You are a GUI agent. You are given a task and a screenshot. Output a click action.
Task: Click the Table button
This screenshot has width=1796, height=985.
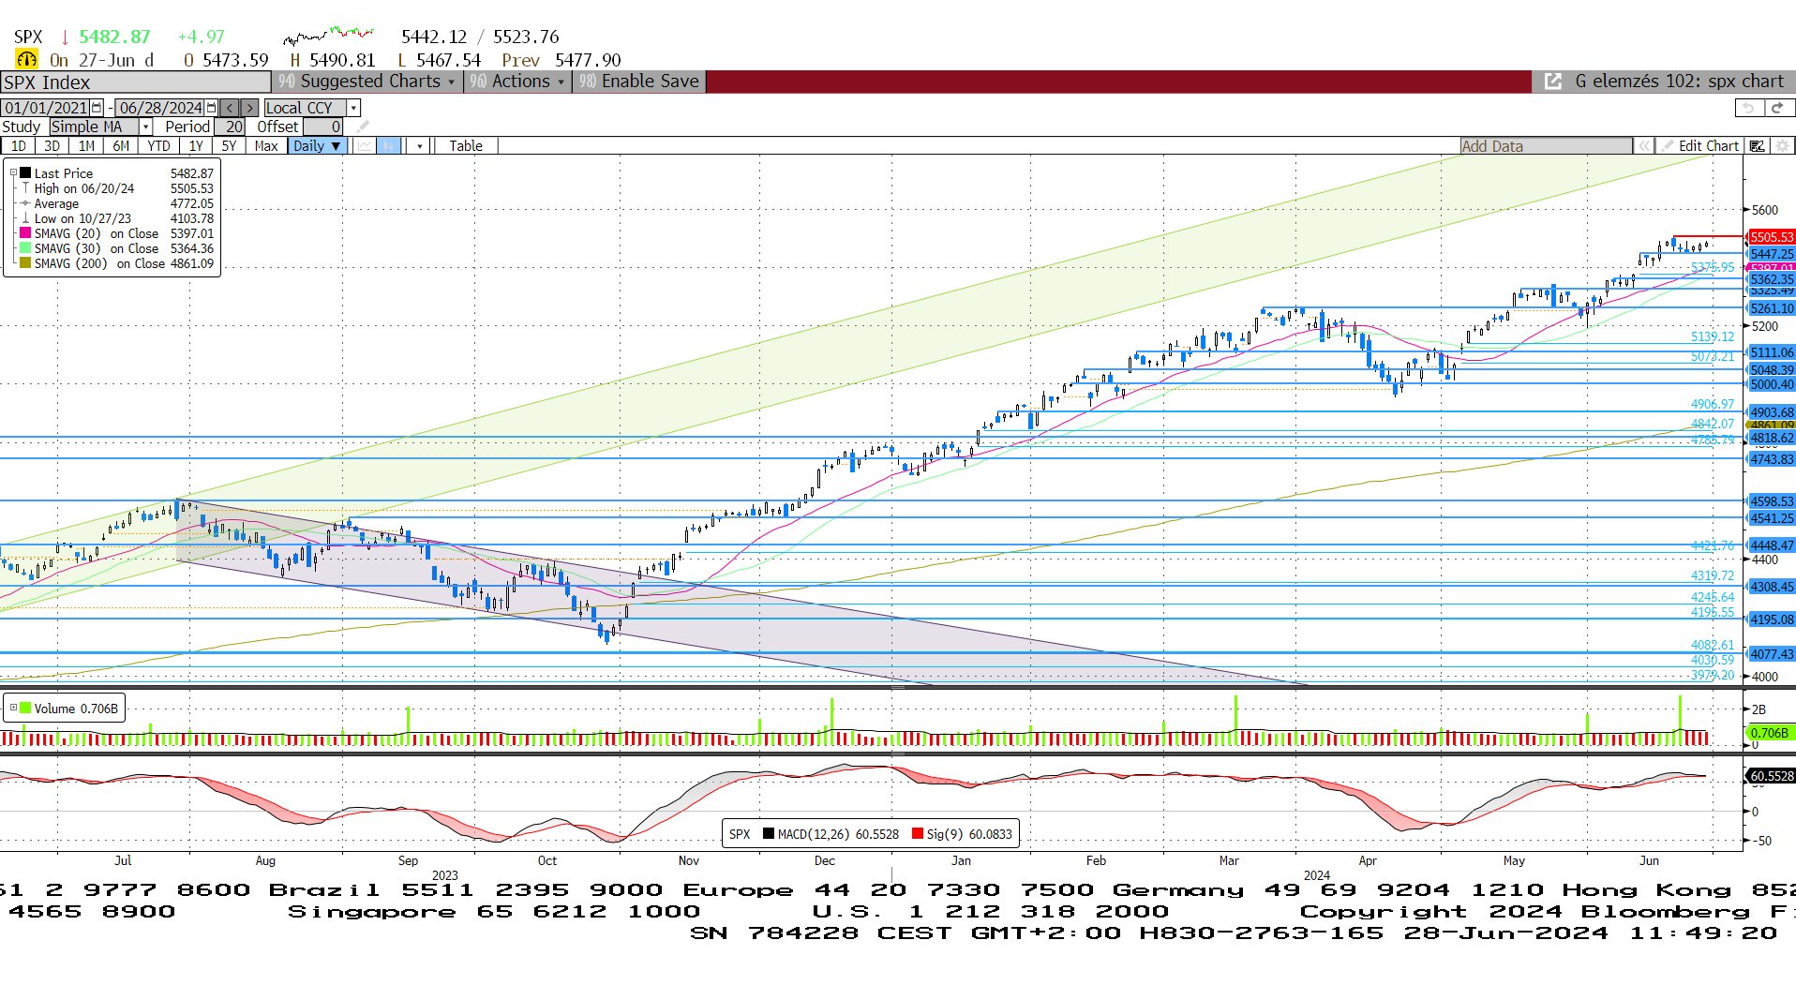[465, 146]
